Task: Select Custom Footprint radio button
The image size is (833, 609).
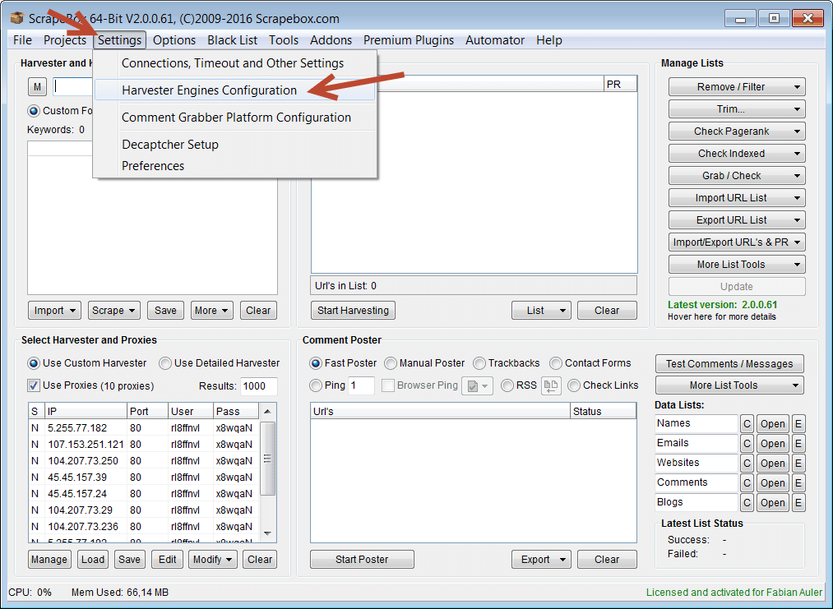Action: point(34,111)
